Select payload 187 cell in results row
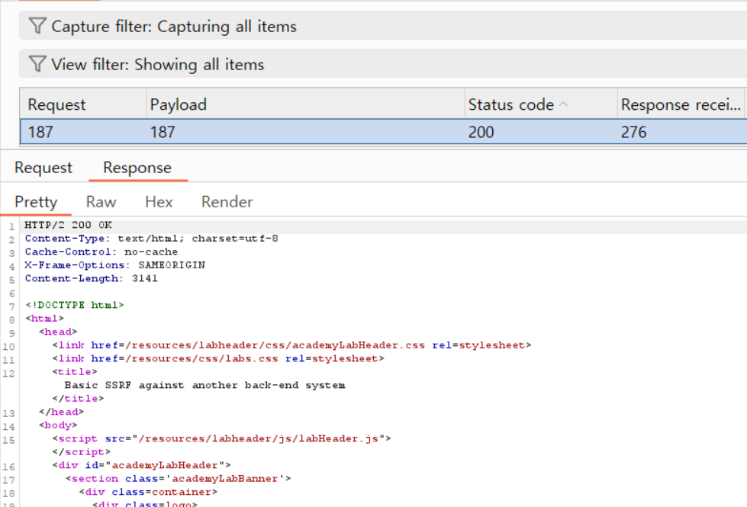 click(305, 132)
